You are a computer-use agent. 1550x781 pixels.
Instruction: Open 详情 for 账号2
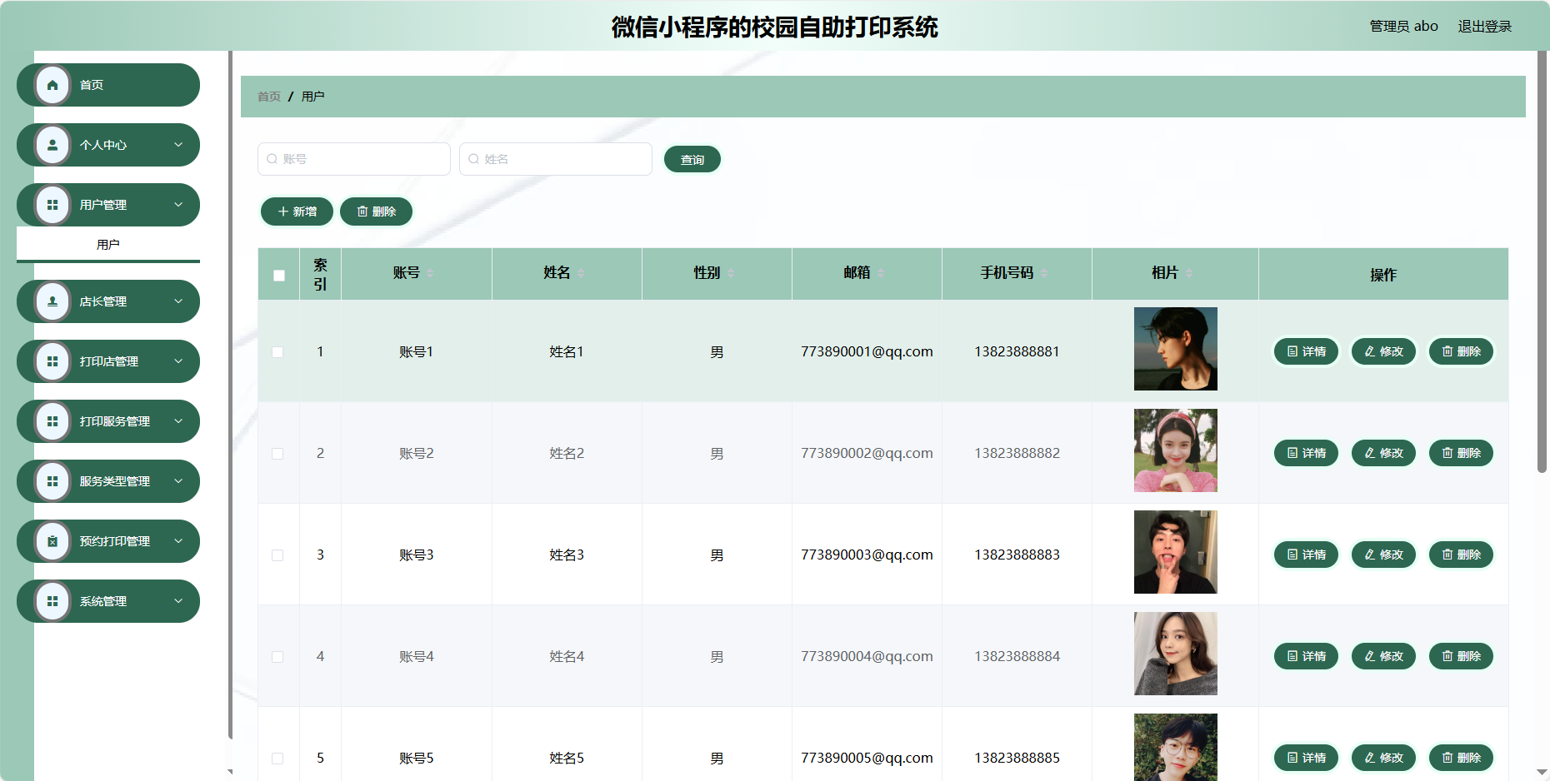(x=1306, y=453)
